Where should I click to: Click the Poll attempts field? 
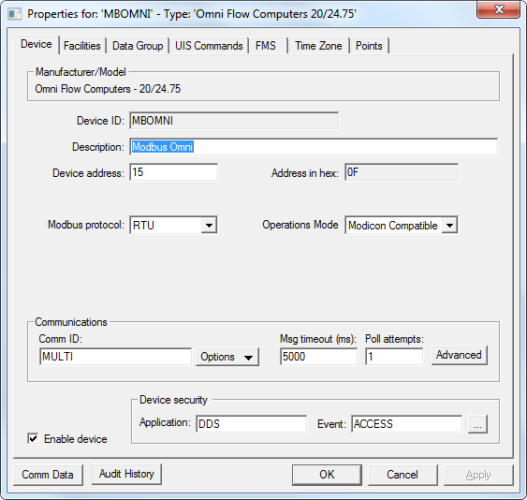[x=394, y=357]
